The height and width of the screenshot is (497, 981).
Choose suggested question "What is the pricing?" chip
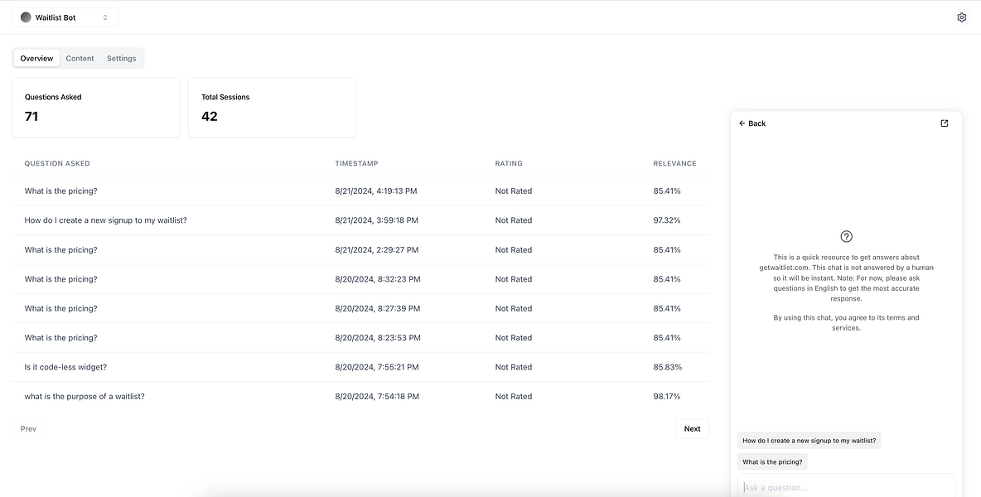tap(772, 462)
